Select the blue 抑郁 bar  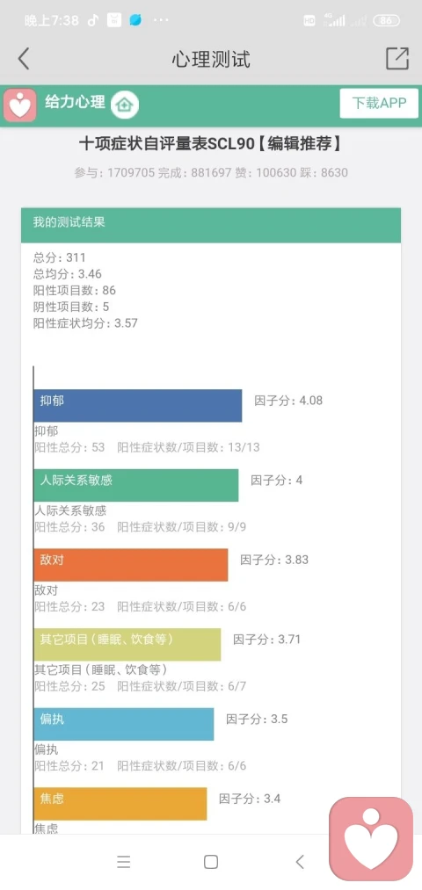click(138, 405)
